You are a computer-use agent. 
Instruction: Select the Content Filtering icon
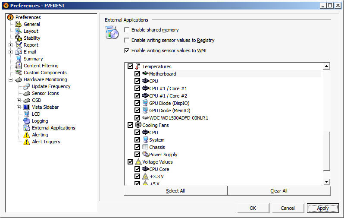point(19,66)
